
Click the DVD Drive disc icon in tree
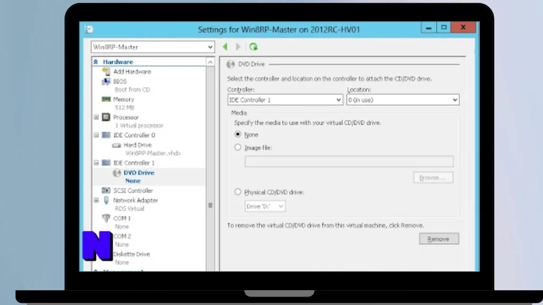117,173
